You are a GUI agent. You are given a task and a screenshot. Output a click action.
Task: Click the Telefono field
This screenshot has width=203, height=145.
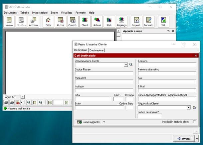pos(167,65)
